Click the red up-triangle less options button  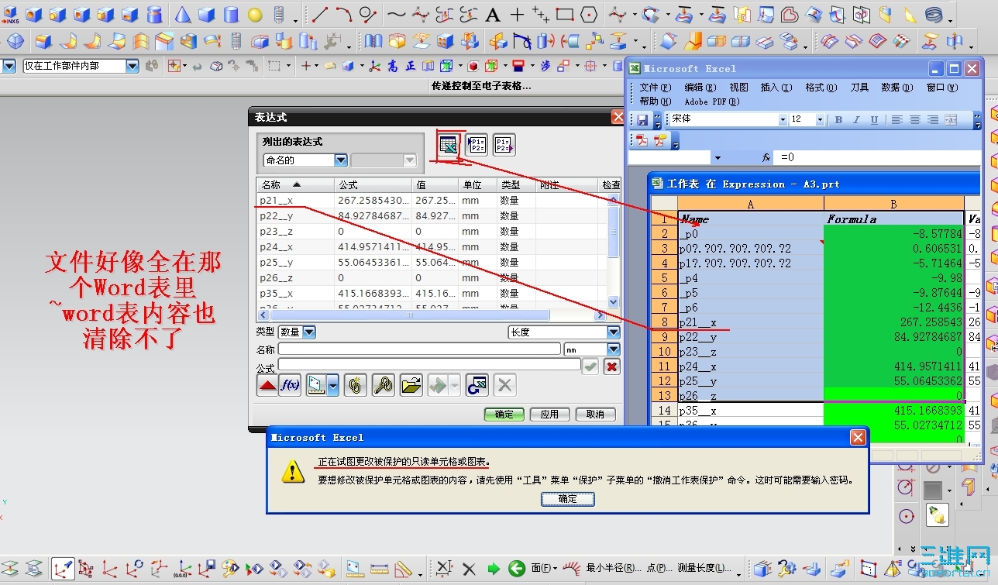coord(268,385)
